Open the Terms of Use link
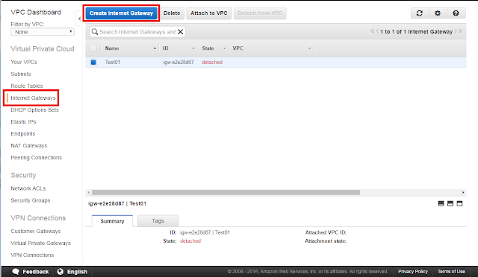The image size is (478, 277). (x=451, y=272)
